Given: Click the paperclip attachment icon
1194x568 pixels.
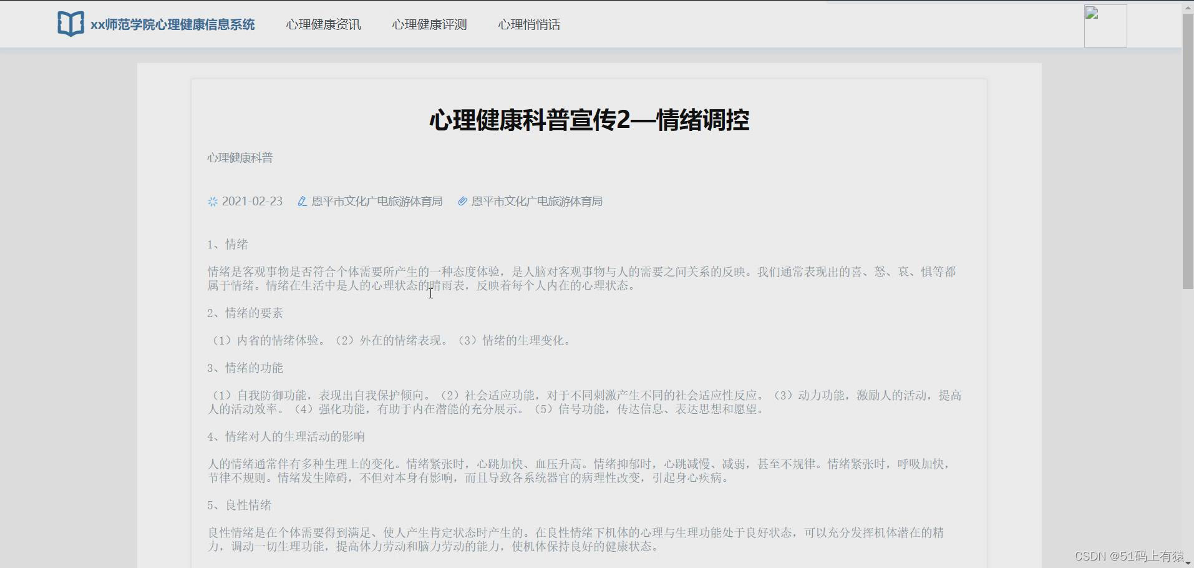Looking at the screenshot, I should click(462, 202).
